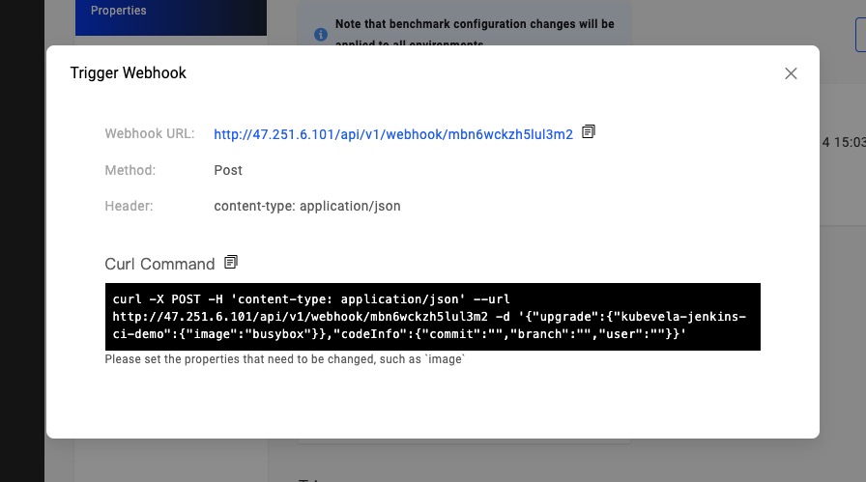
Task: Click the 'Webhook URL:' field label
Action: pos(150,134)
